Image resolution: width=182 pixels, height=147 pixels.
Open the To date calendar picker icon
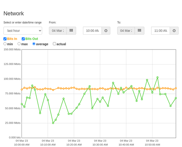click(139, 31)
